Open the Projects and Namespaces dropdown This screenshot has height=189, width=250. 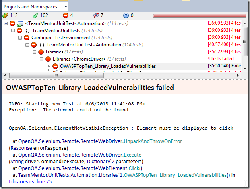point(35,7)
